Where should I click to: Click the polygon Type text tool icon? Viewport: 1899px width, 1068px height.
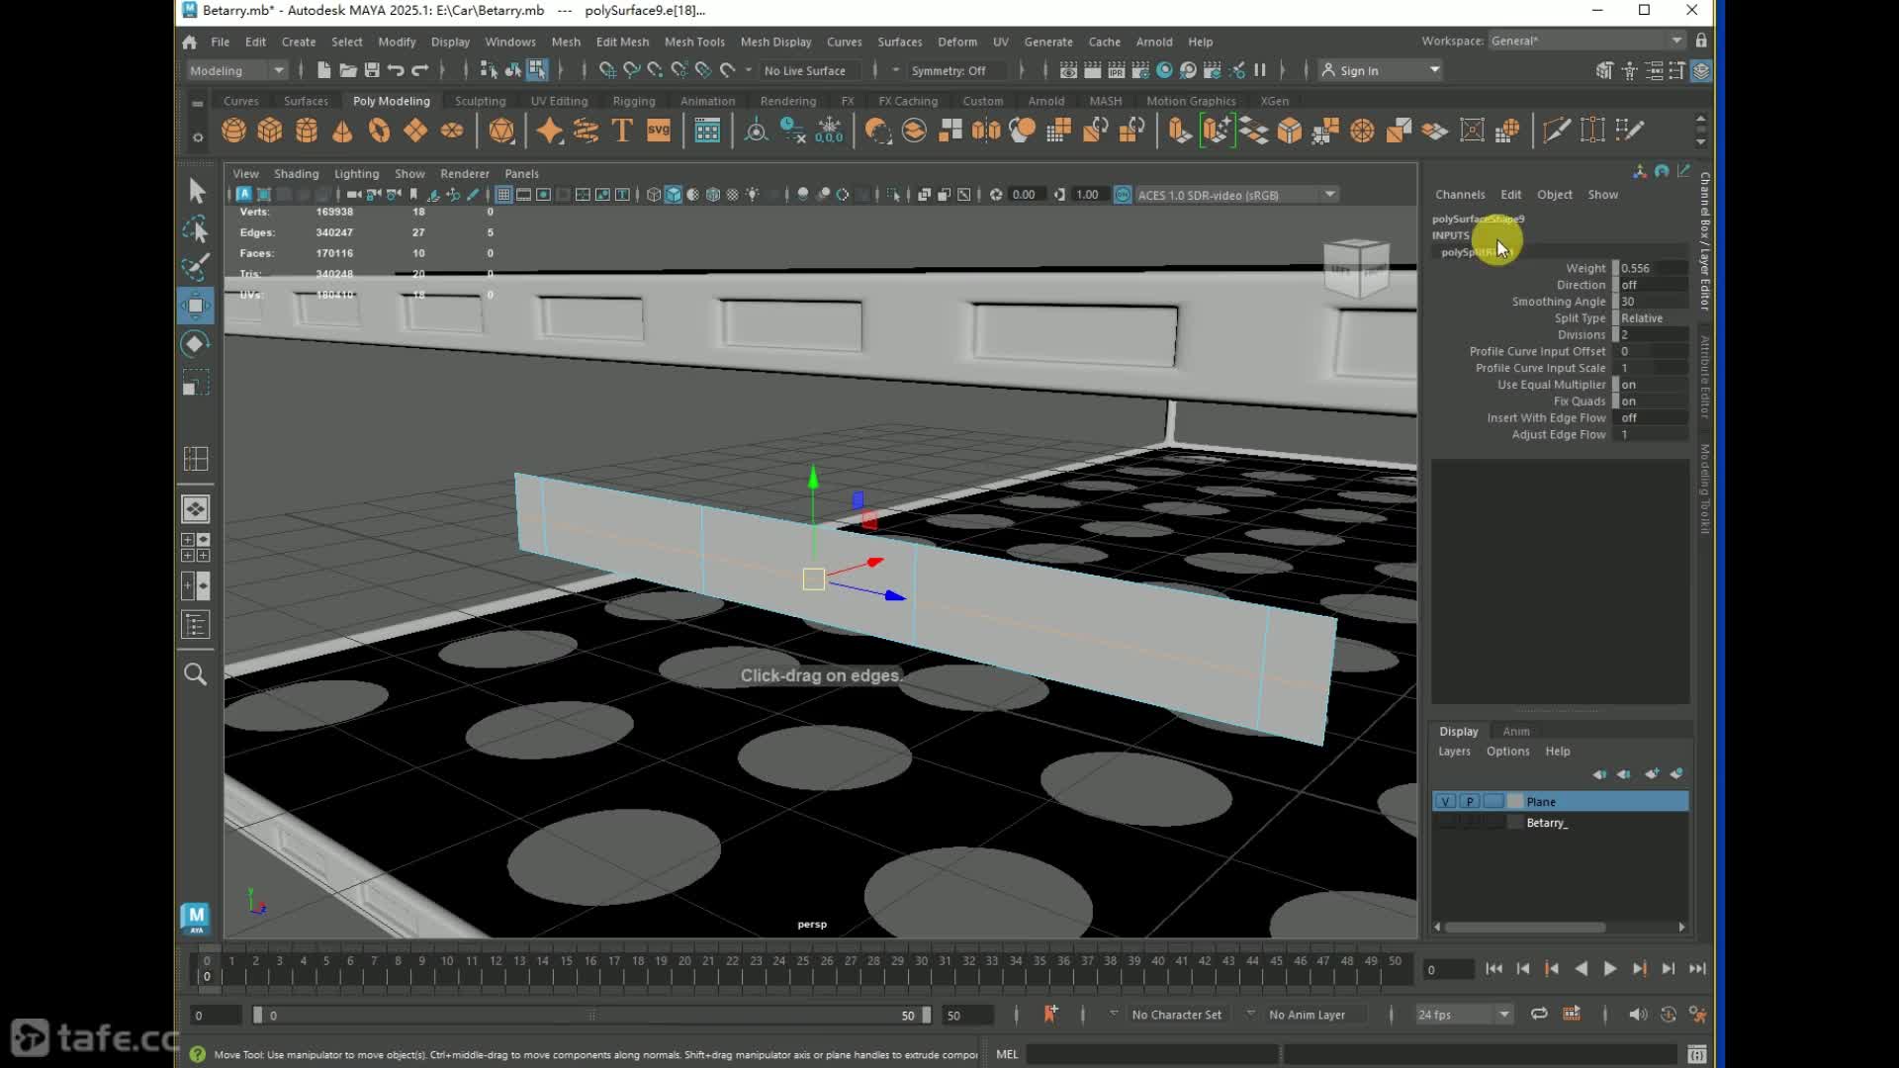pos(622,131)
